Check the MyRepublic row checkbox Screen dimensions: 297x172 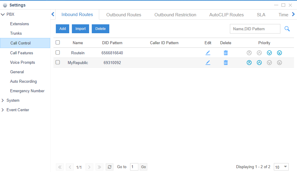[x=58, y=63]
